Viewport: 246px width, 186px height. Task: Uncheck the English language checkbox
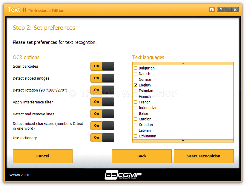coord(136,85)
